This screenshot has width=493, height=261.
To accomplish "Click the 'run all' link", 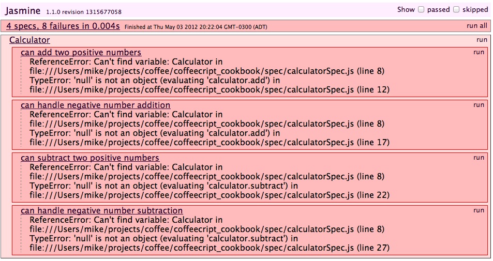I will (476, 26).
